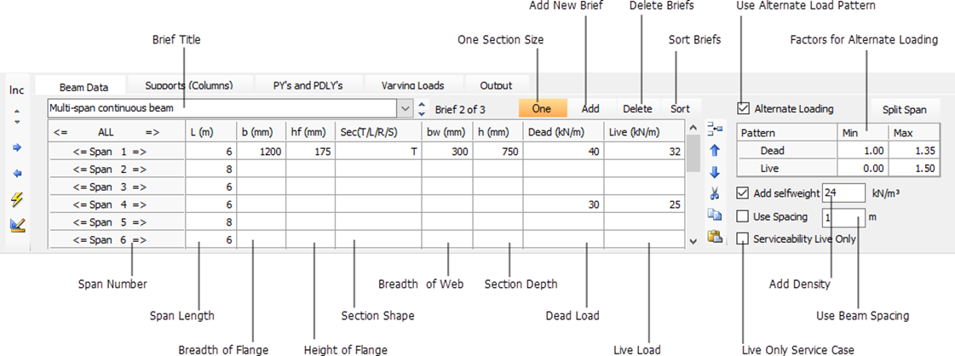Viewport: 955px width, 356px height.
Task: Switch to the Beam Data tab
Action: (x=80, y=86)
